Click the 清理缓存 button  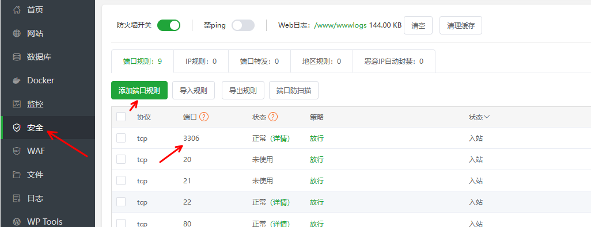click(x=461, y=25)
